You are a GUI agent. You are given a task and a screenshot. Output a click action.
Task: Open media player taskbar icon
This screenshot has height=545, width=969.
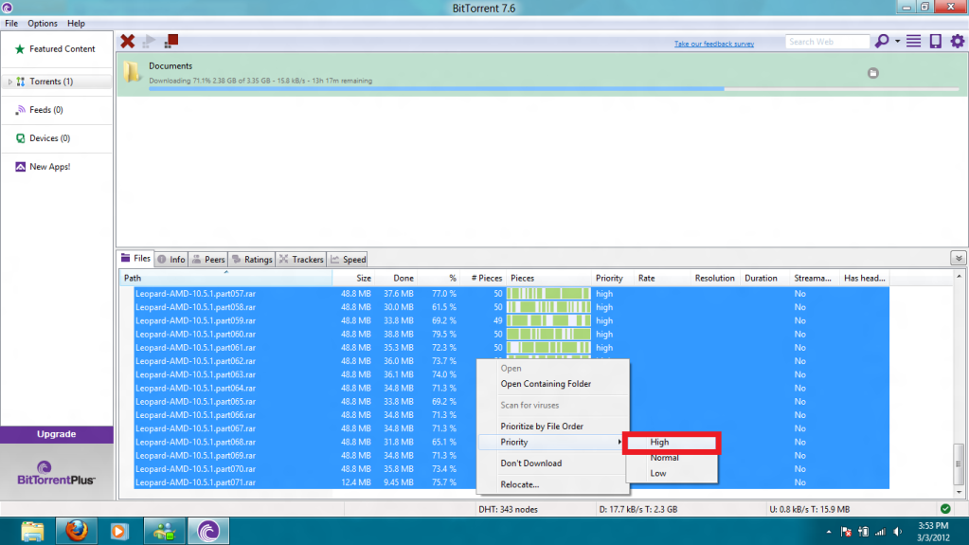118,532
